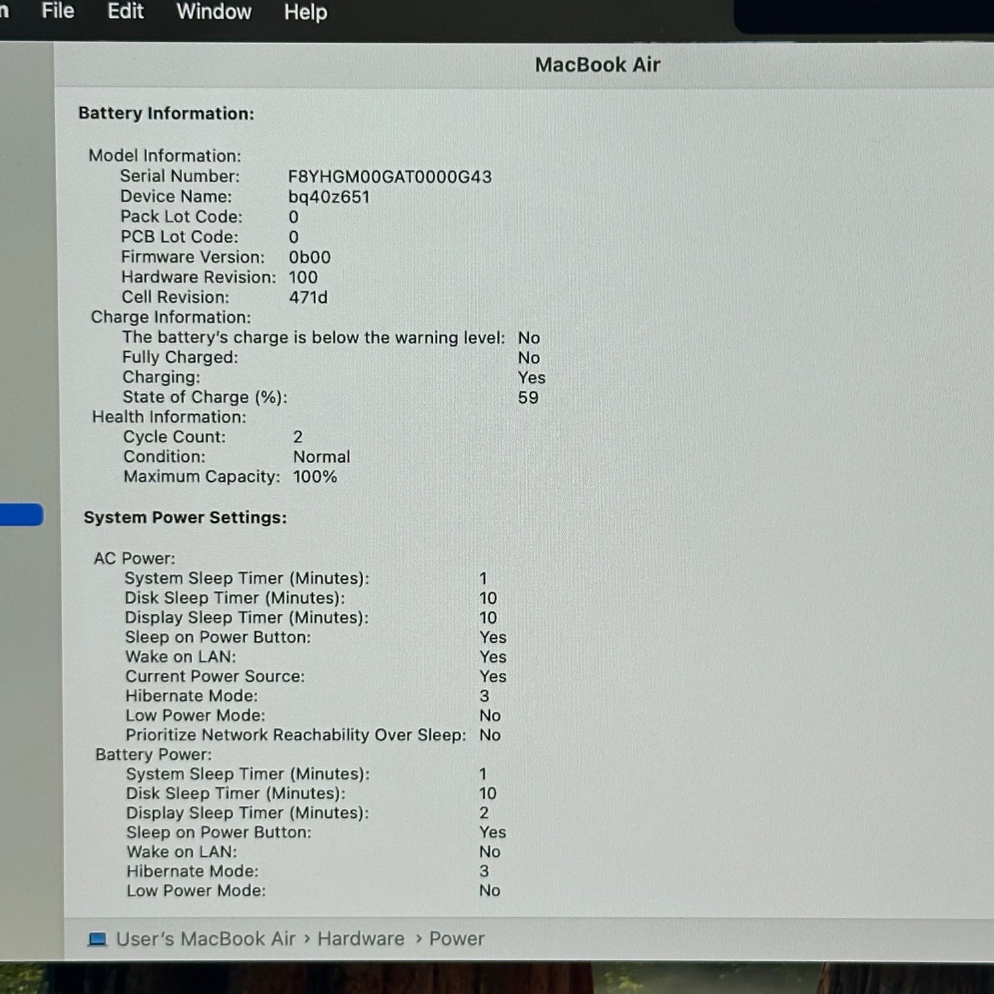Open the Edit menu
The width and height of the screenshot is (994, 994).
pos(125,11)
